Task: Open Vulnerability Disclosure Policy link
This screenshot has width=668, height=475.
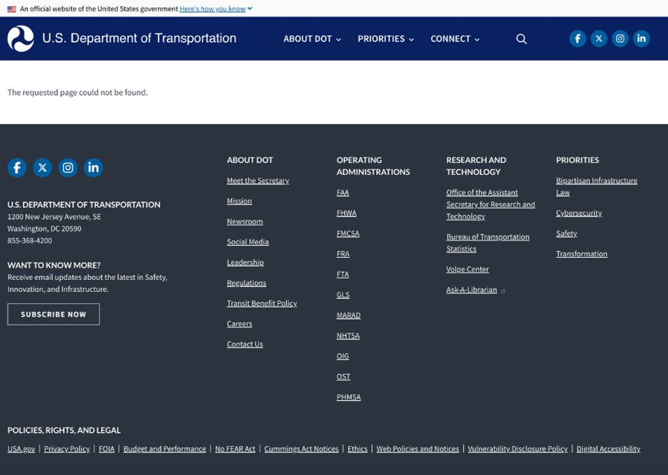Action: tap(518, 449)
